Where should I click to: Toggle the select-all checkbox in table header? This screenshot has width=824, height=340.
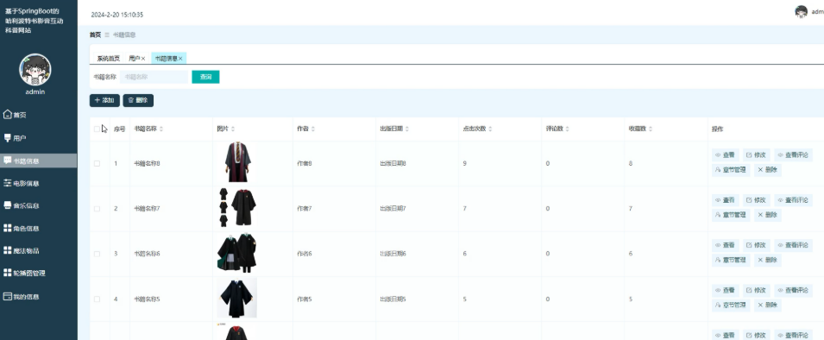click(97, 129)
